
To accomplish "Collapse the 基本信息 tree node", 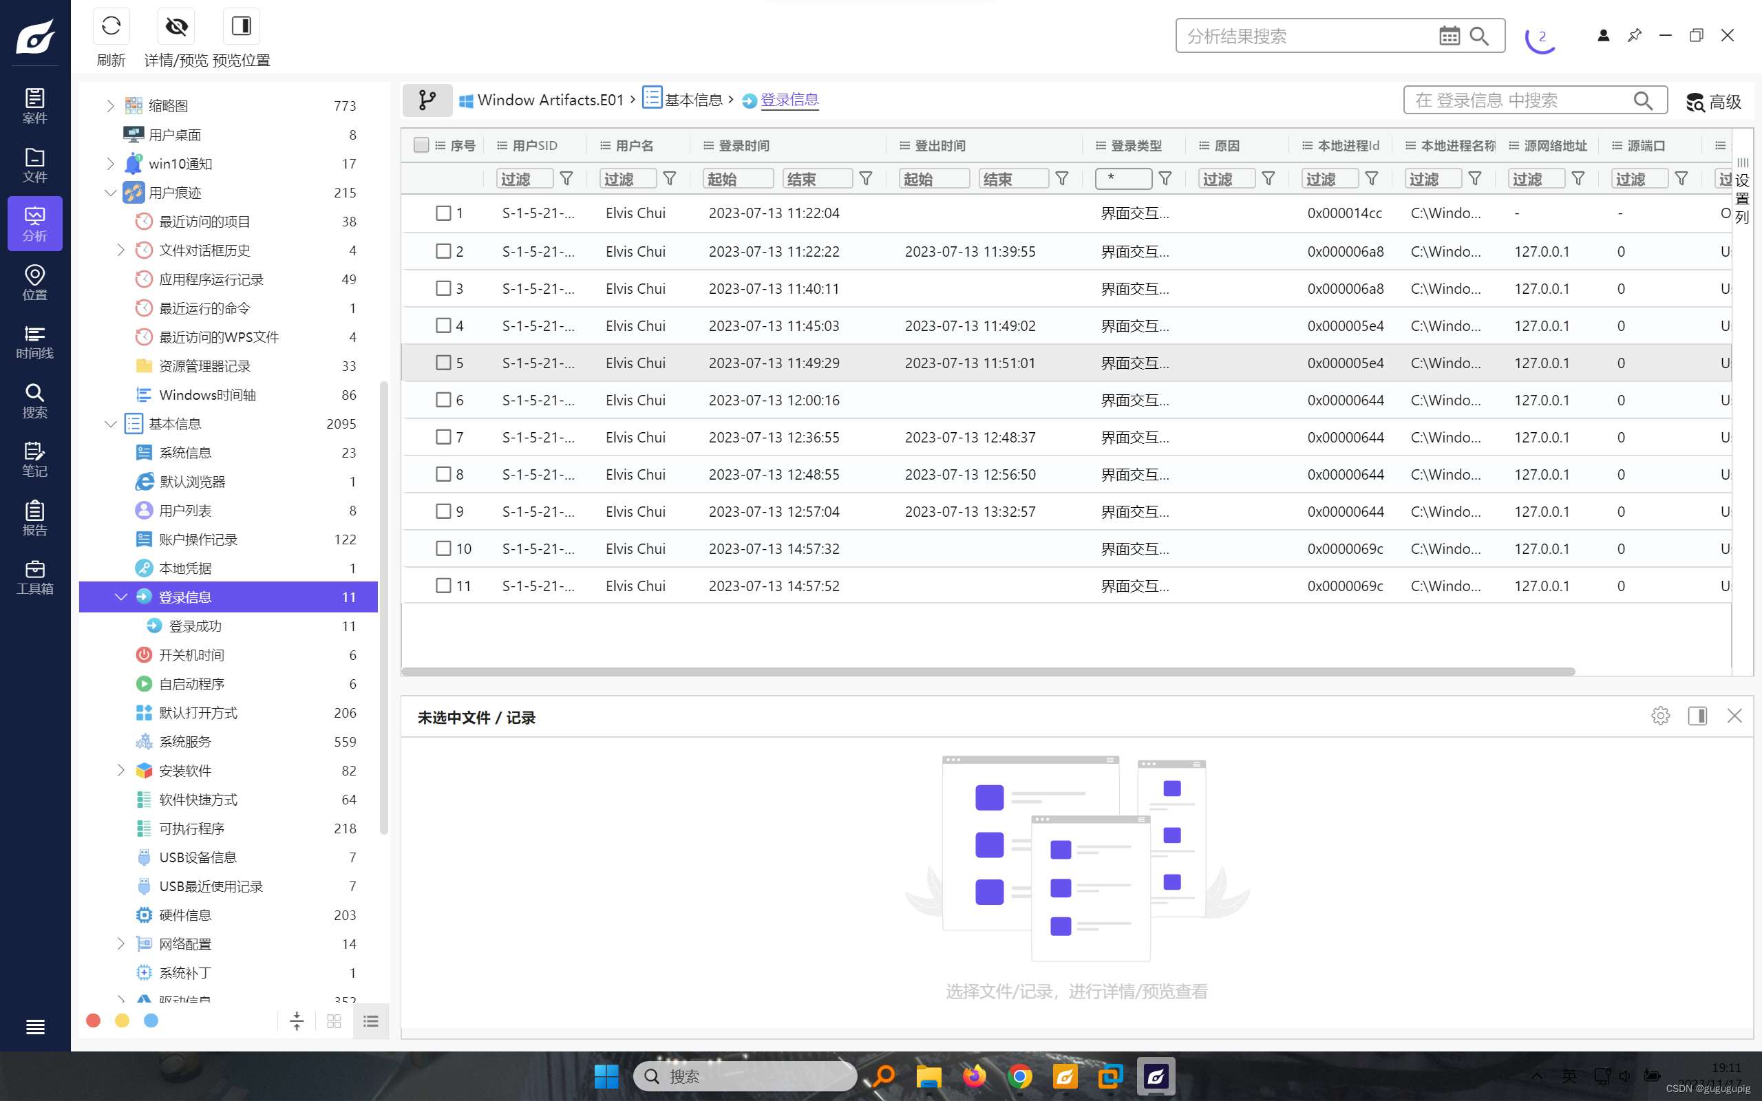I will tap(111, 424).
